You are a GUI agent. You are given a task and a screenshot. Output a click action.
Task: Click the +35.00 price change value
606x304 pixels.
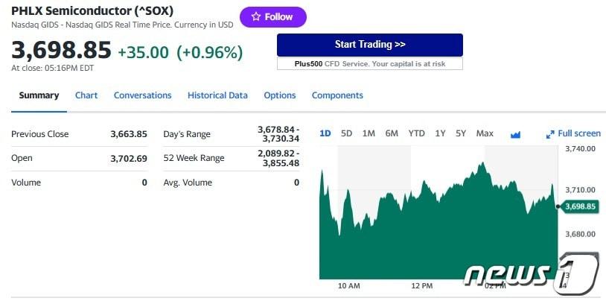click(144, 53)
